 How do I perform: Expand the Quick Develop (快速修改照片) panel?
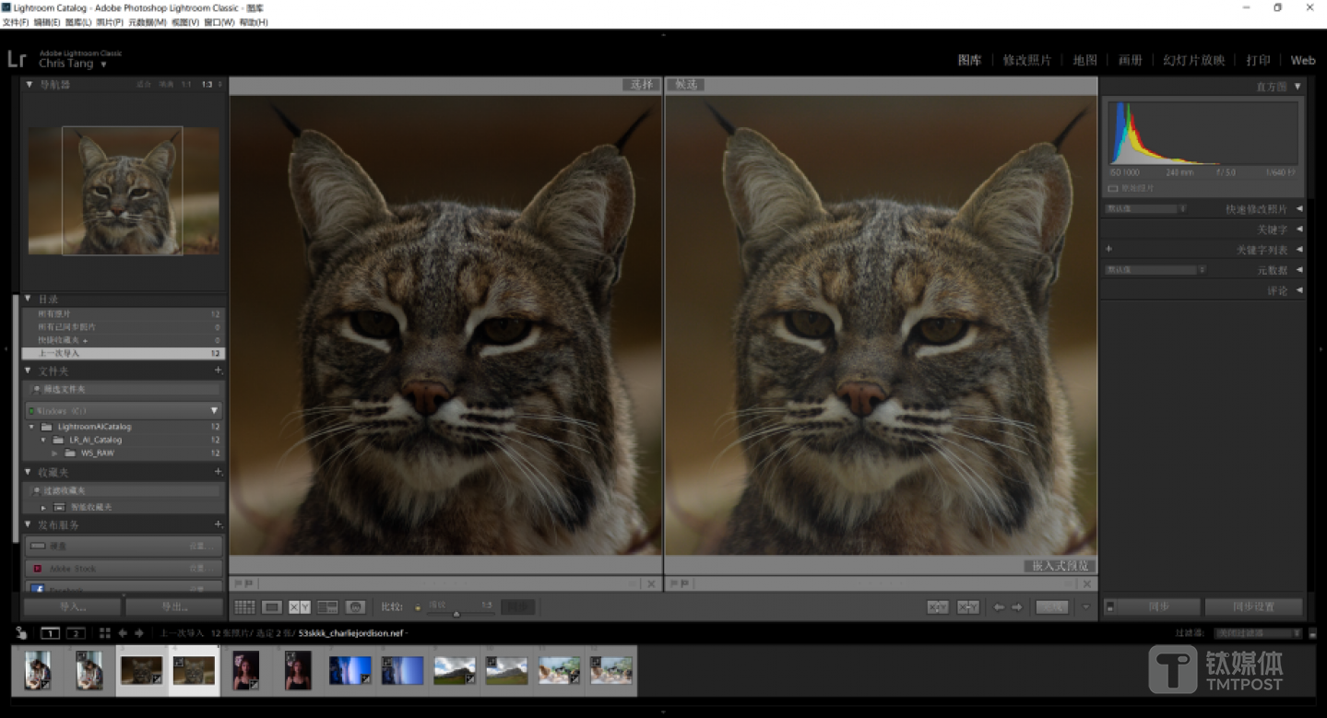click(1299, 209)
